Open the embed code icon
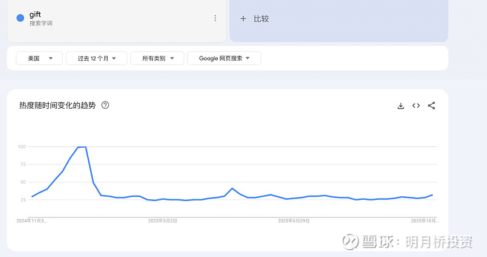Viewport: 487px width, 257px height. (x=416, y=106)
